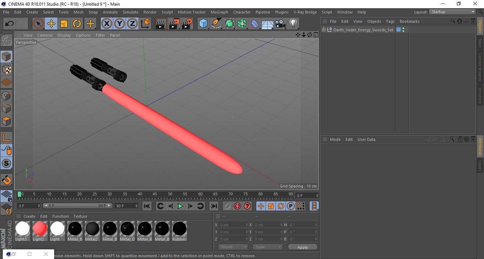Click the Apply button
484x259 pixels.
pos(302,247)
